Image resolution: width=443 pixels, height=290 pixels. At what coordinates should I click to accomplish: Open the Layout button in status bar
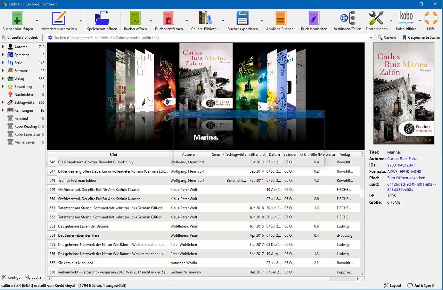pos(392,286)
